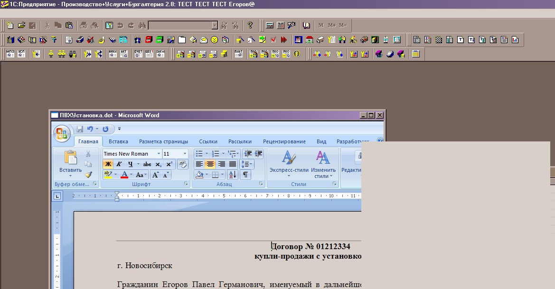This screenshot has height=289, width=555.
Task: Click the red double-arrow toolbar icon
Action: tap(284, 40)
